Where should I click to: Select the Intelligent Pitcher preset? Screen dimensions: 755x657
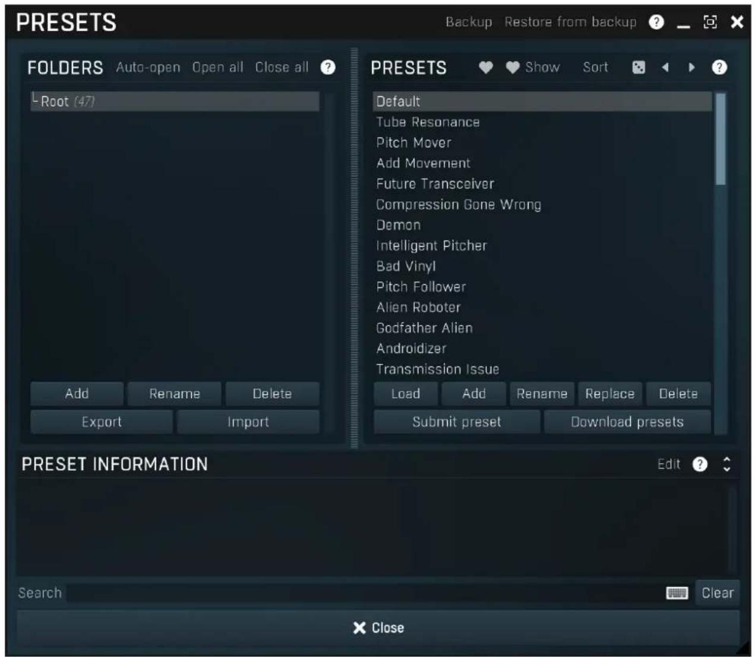(542, 246)
